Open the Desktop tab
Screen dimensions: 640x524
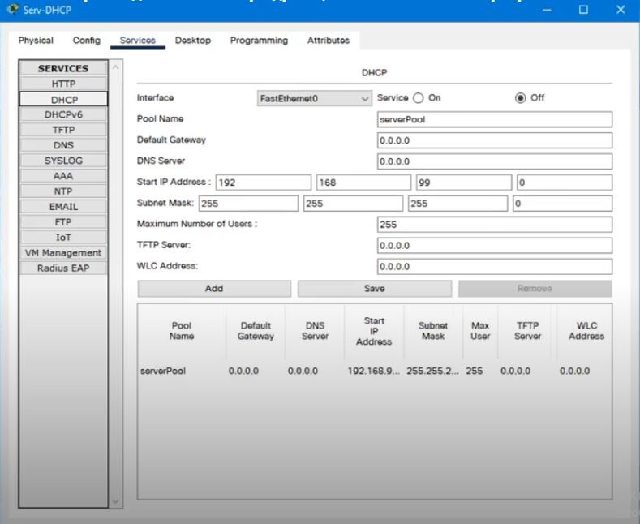point(193,41)
